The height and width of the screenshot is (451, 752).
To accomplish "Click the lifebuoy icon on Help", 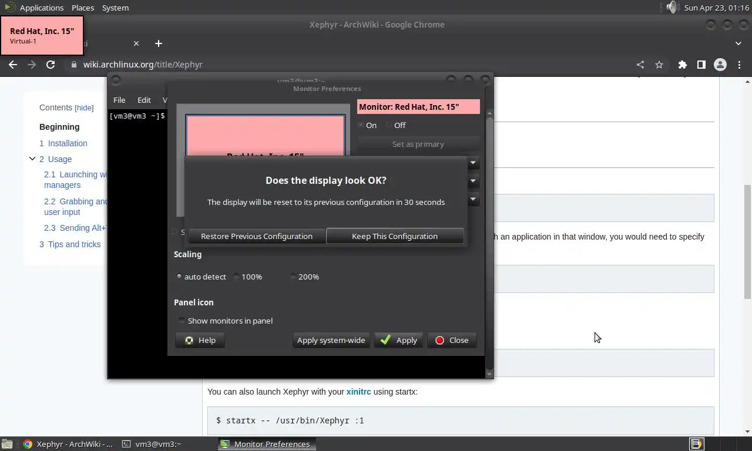I will point(189,340).
